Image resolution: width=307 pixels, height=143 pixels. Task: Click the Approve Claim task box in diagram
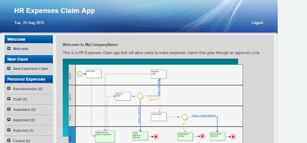(x=123, y=96)
